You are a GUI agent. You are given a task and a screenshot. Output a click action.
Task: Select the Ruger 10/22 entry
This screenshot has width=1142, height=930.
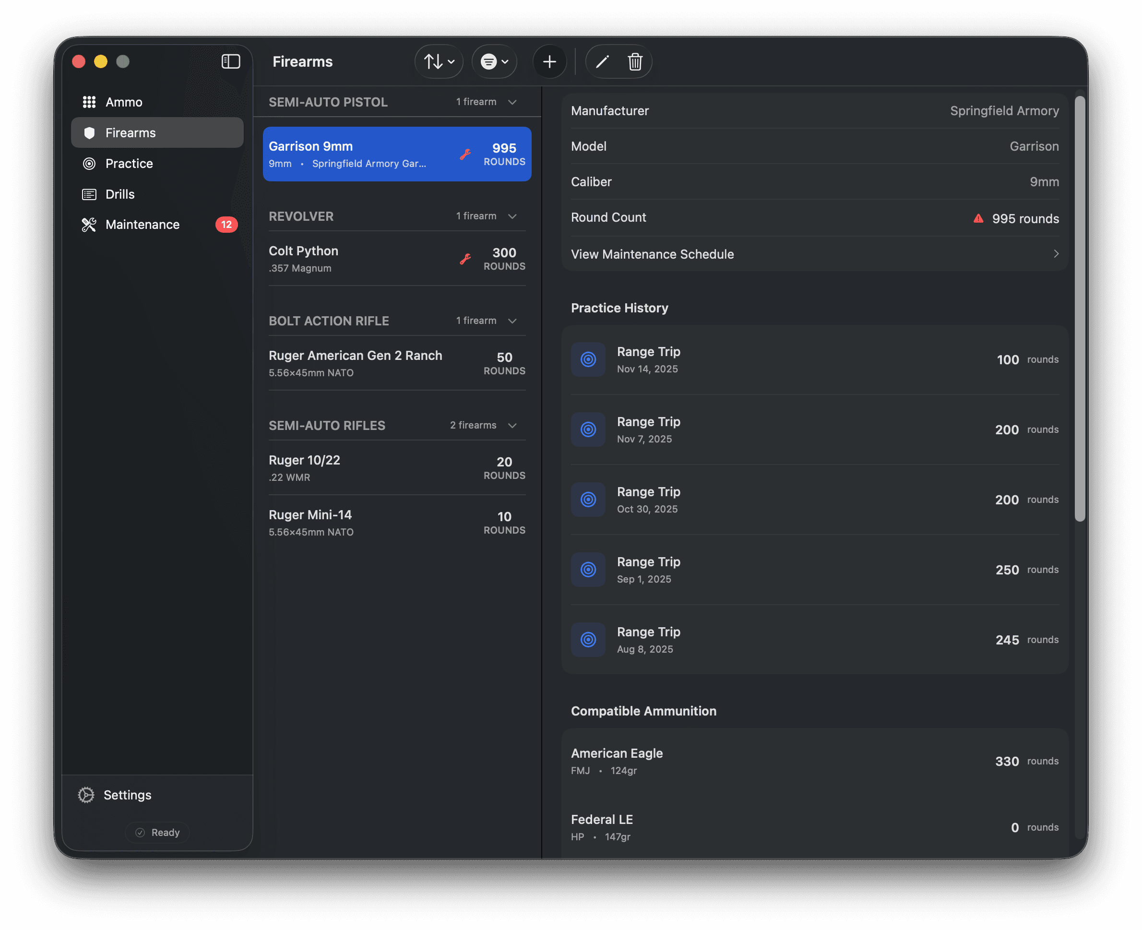(x=396, y=467)
